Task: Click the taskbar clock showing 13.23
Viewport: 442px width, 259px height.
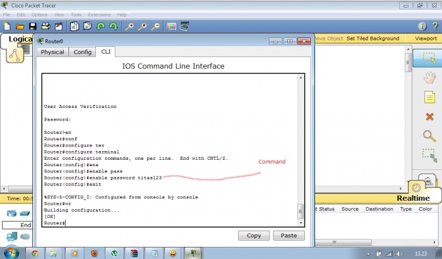Action: (x=421, y=254)
